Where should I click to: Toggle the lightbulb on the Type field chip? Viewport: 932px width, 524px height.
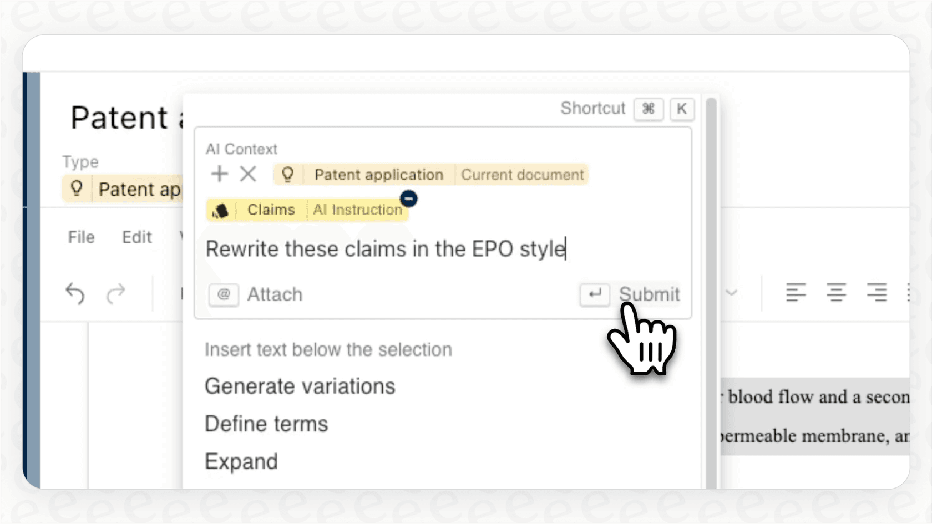77,189
